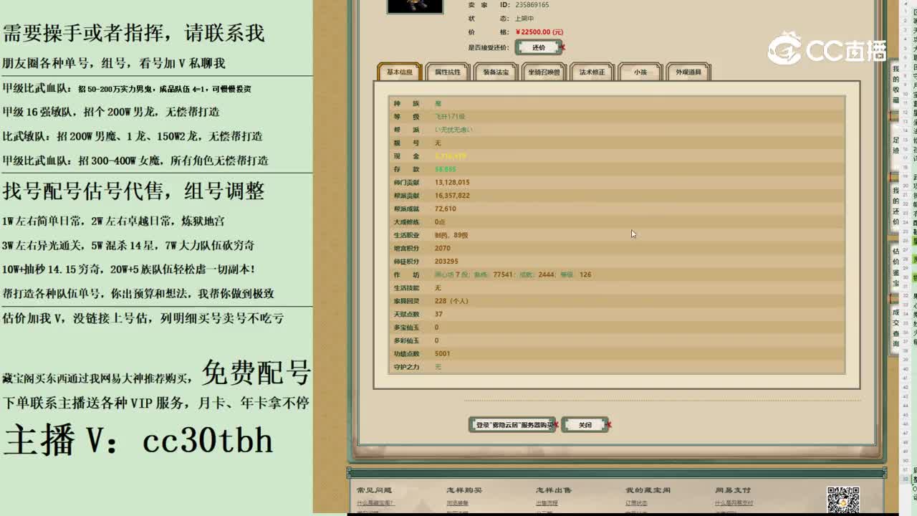Click the 师徒积分 value 203295
917x516 pixels.
[446, 262]
